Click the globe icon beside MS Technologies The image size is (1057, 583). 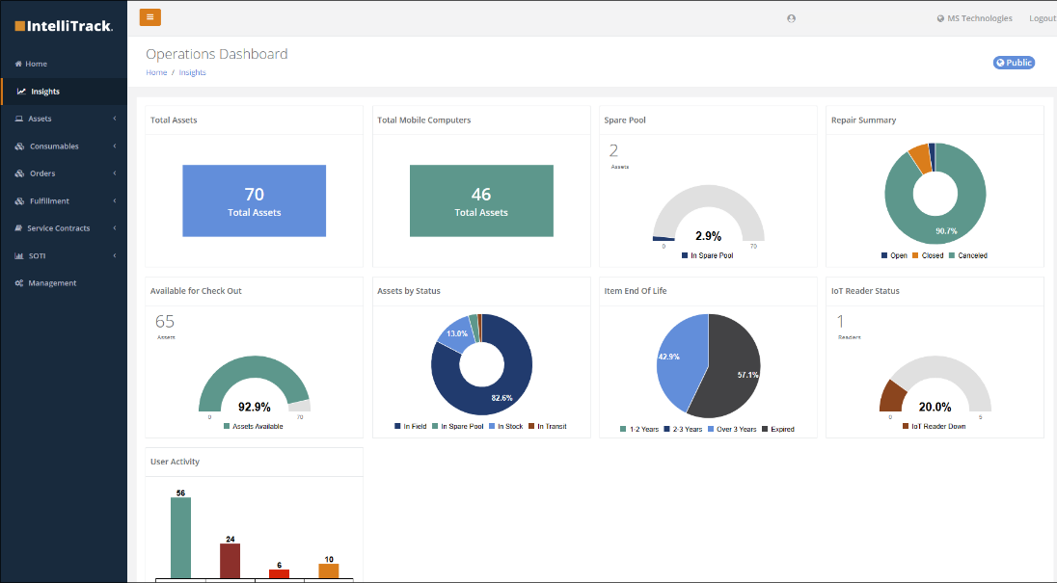[940, 19]
